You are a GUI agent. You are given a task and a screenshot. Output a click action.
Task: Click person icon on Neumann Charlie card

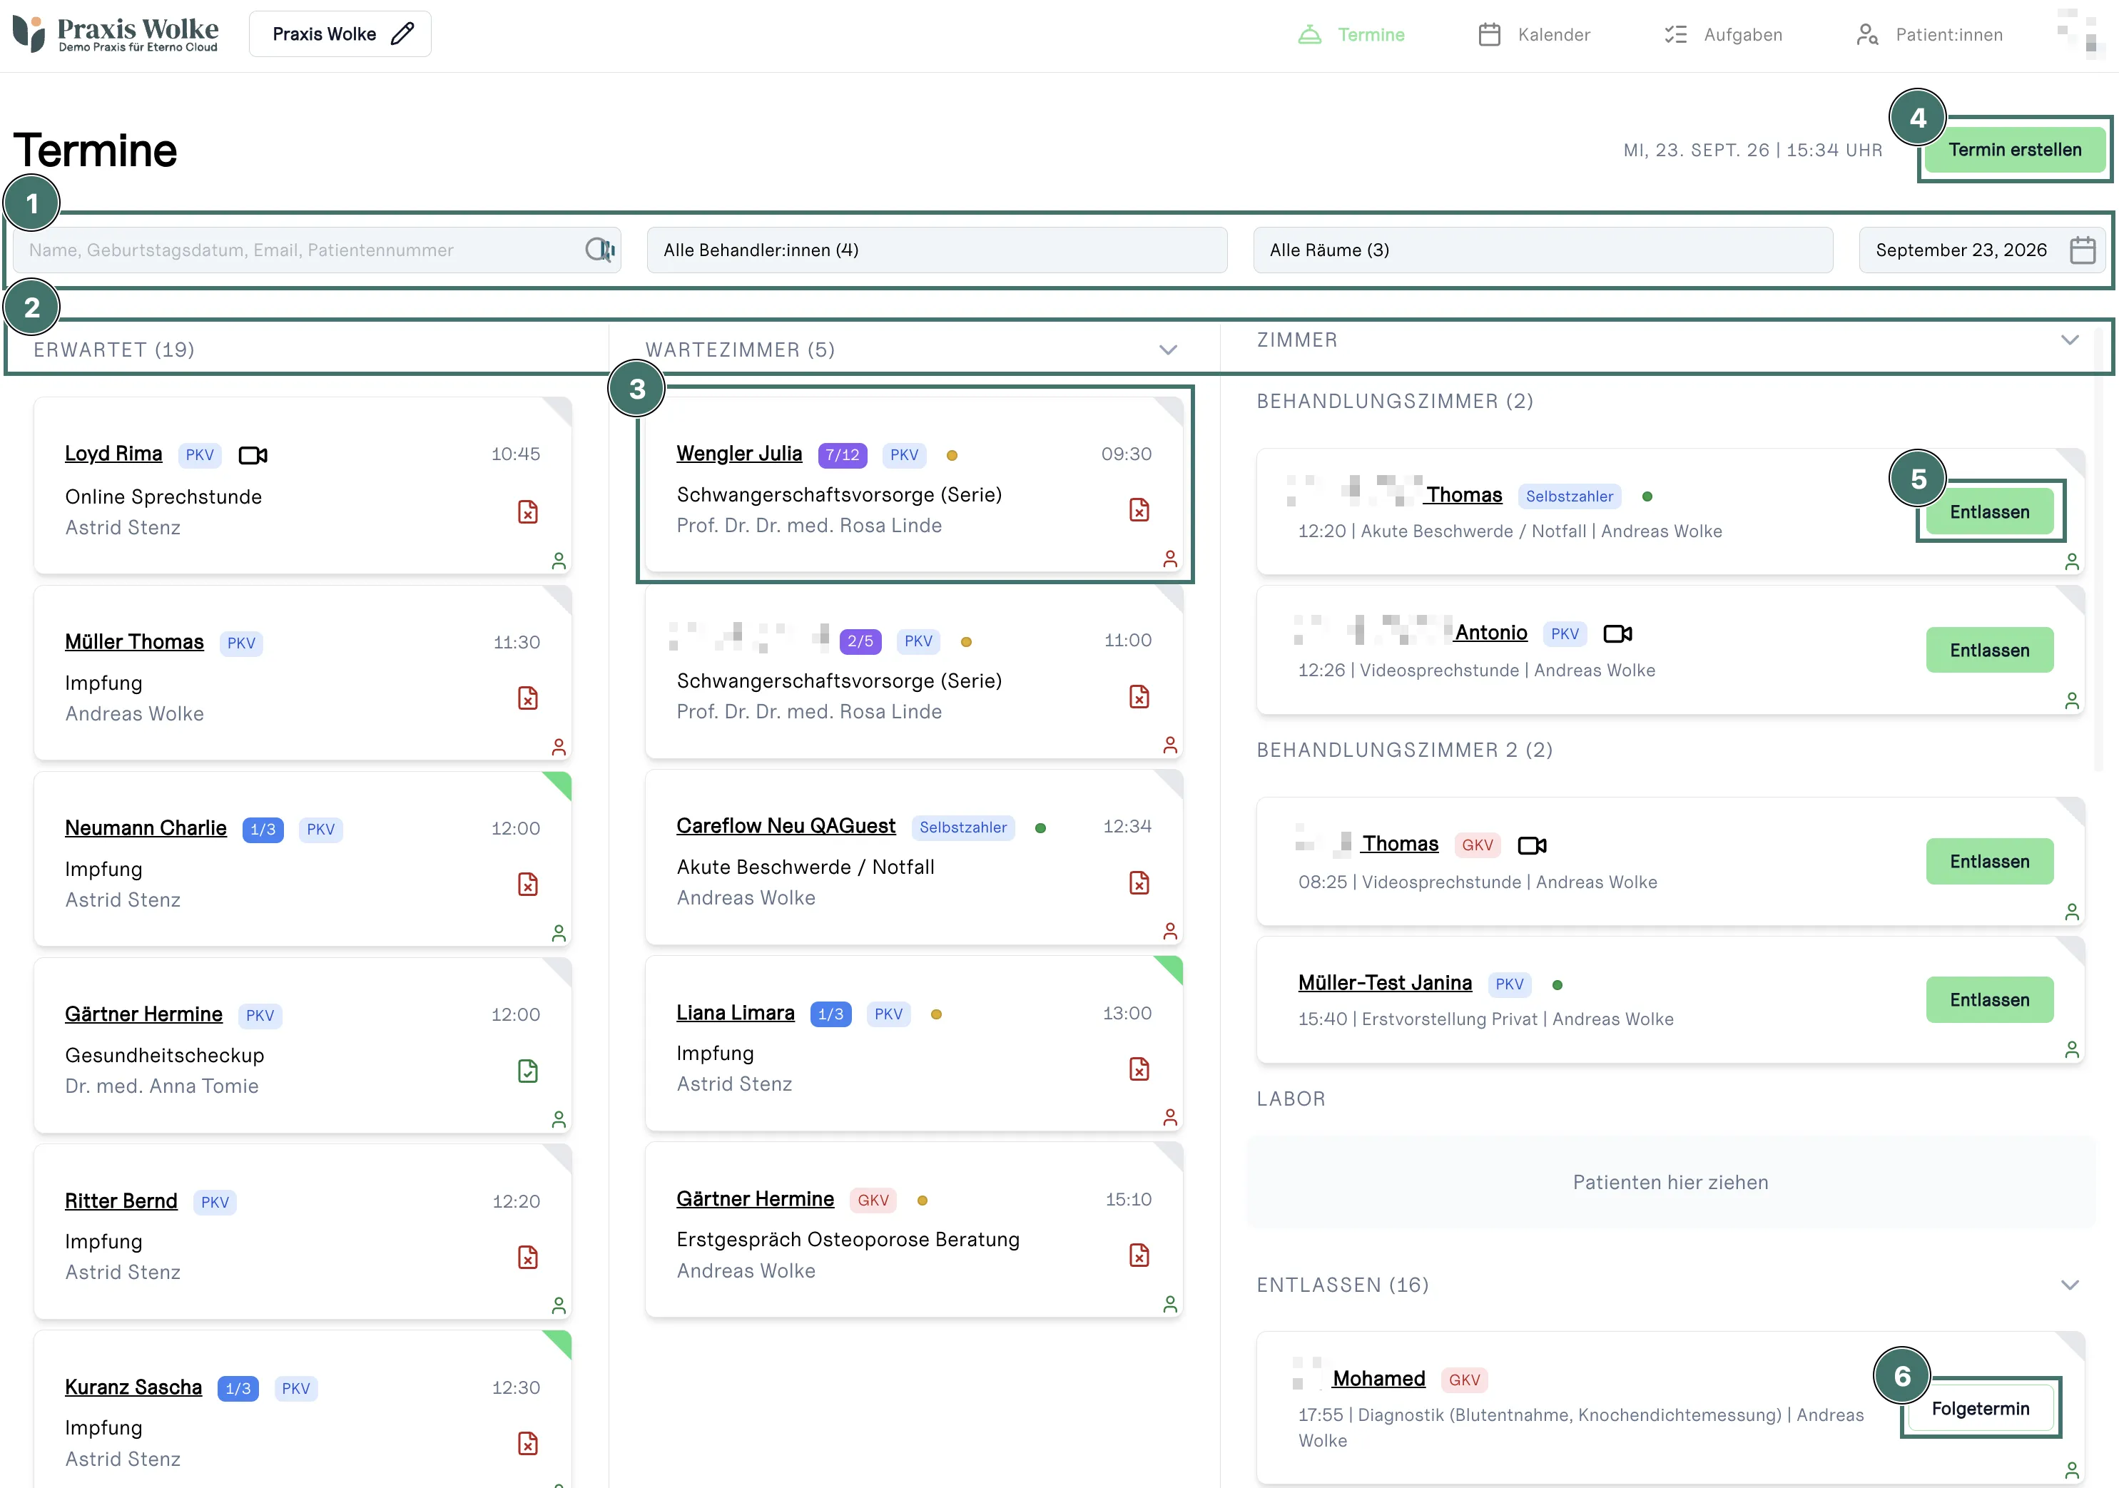(559, 932)
